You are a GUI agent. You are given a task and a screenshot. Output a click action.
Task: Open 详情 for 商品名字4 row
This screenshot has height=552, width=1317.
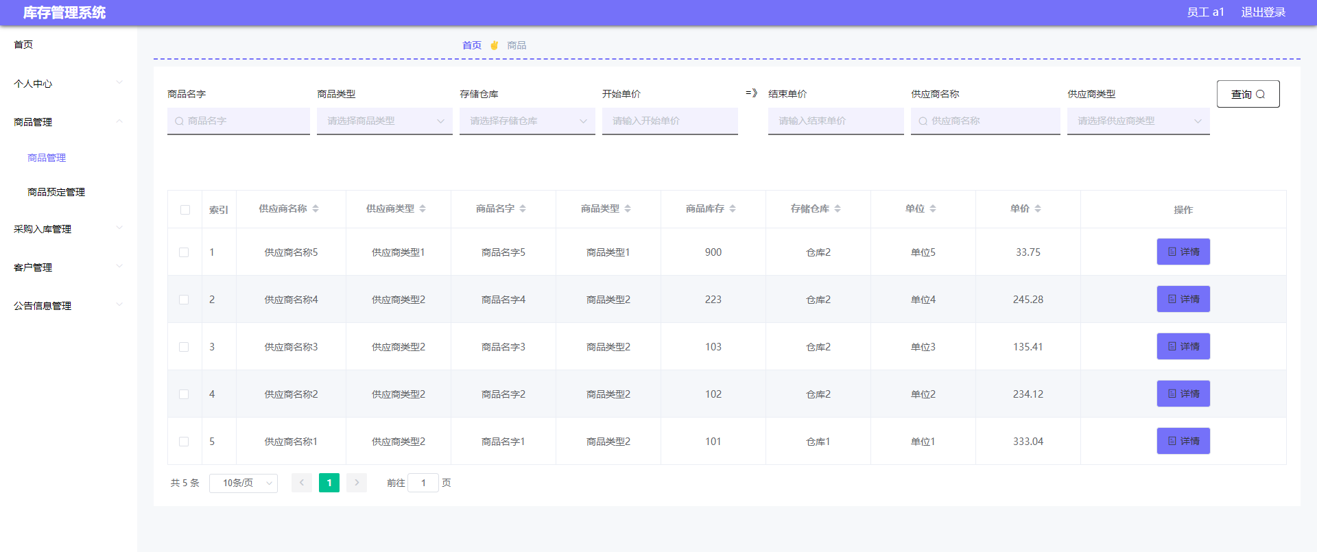[x=1183, y=299]
